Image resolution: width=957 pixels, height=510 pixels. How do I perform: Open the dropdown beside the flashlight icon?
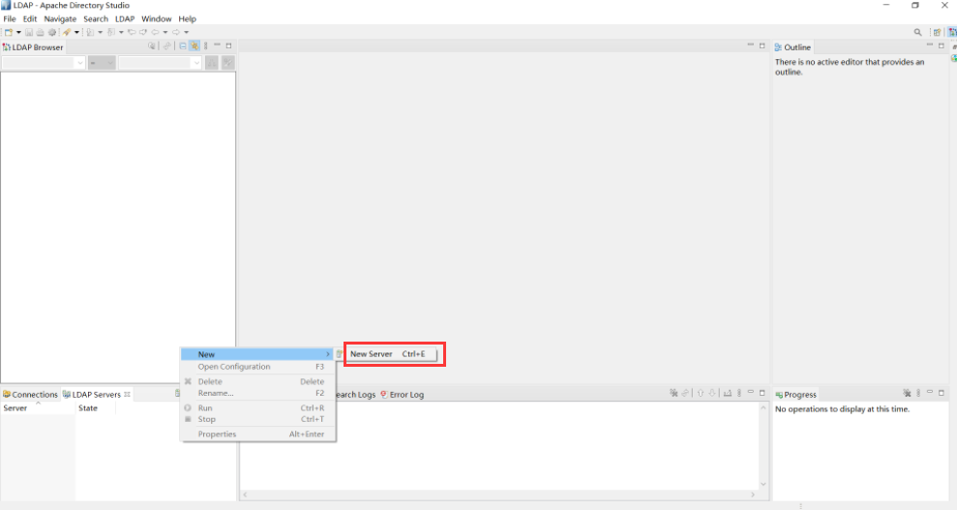[x=76, y=32]
